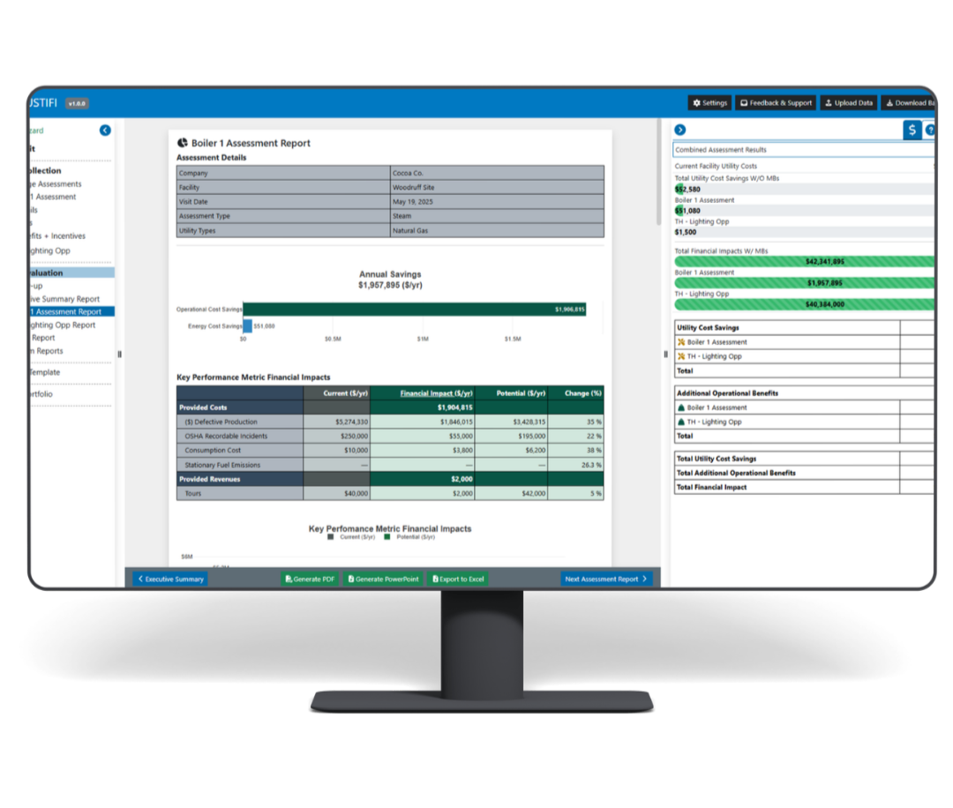Click the pie chart icon beside the report title

pos(183,143)
